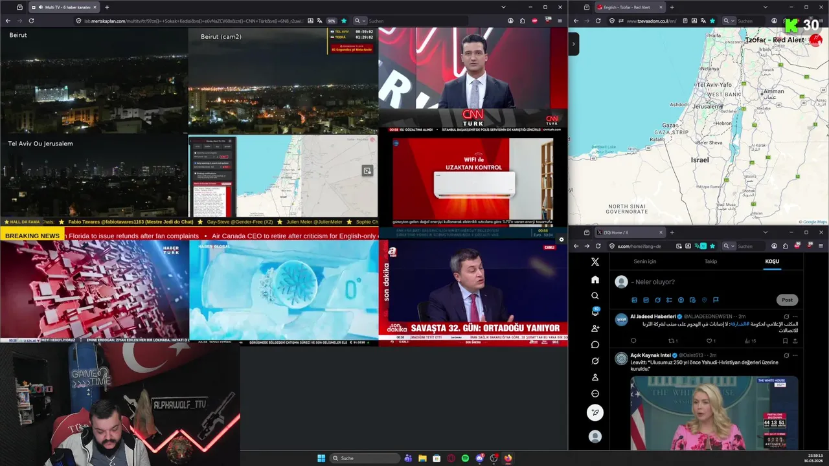
Task: Open CNN Türk news stream tile
Action: click(x=473, y=80)
